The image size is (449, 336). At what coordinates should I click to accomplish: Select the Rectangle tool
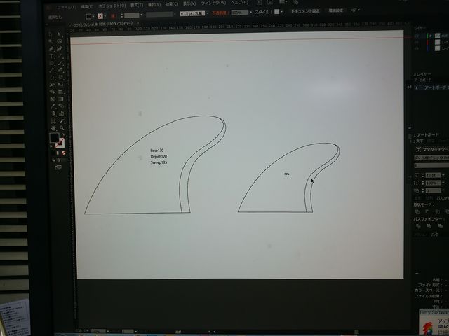tap(51, 63)
